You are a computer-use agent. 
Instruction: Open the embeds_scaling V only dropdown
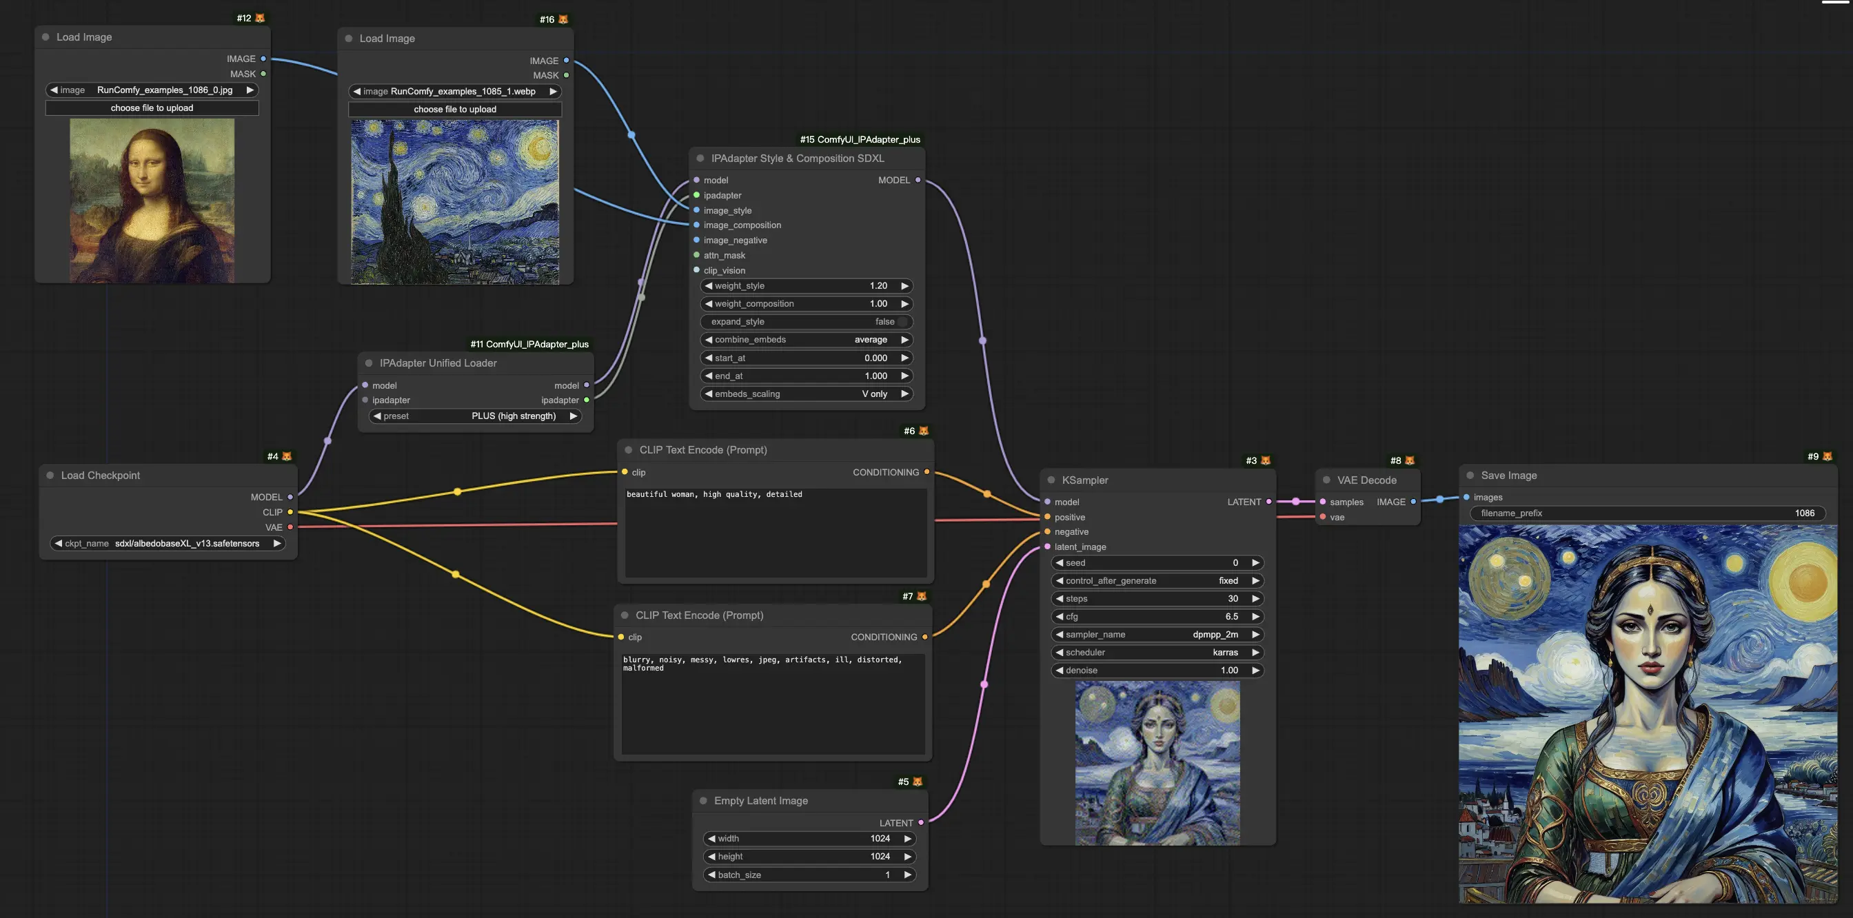coord(807,394)
